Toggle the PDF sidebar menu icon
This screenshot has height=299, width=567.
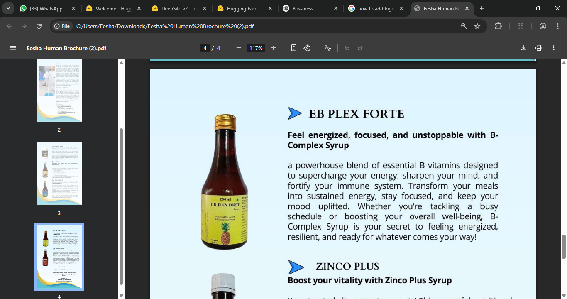point(13,48)
